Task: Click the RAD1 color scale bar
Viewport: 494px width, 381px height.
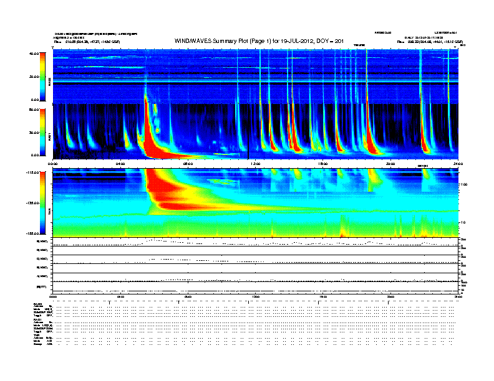Action: pyautogui.click(x=42, y=132)
